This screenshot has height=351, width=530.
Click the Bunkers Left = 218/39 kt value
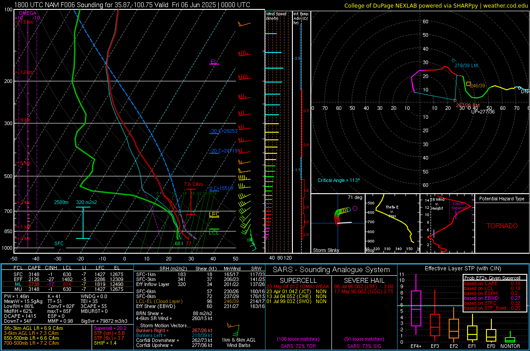174,335
